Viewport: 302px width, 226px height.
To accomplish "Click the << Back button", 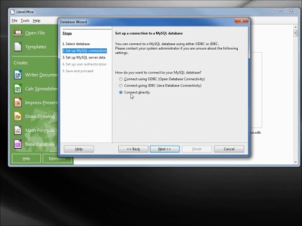I will (x=133, y=149).
